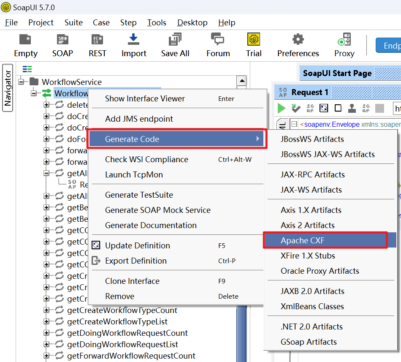Open the Navigator side tab
Screen dimensions: 401x362
tap(8, 88)
